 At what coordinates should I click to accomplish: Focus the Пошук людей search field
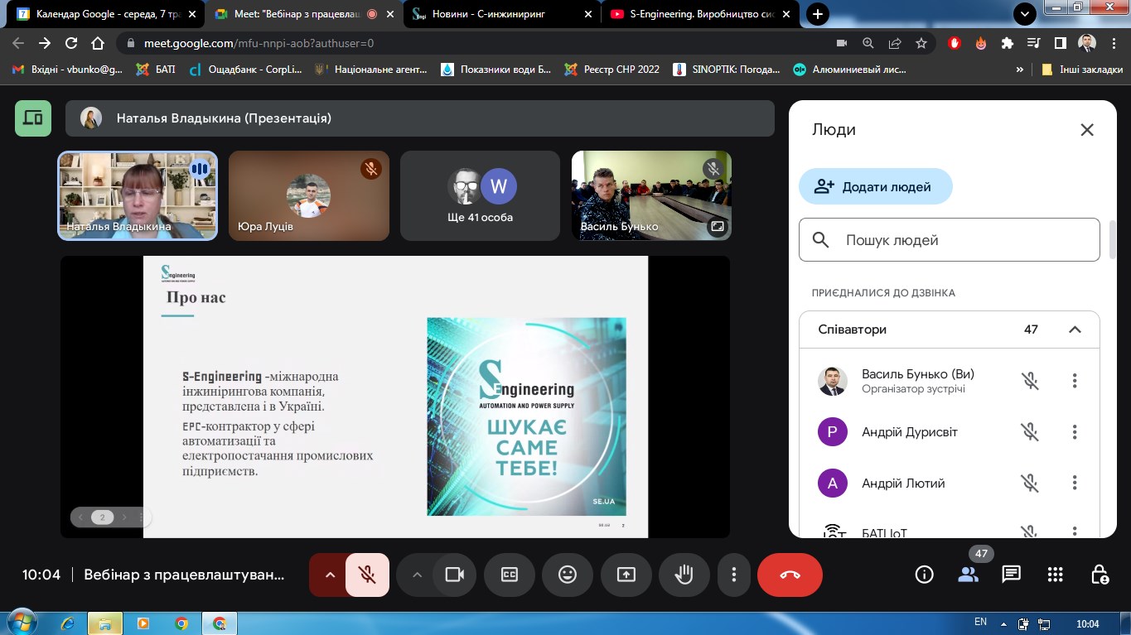950,240
